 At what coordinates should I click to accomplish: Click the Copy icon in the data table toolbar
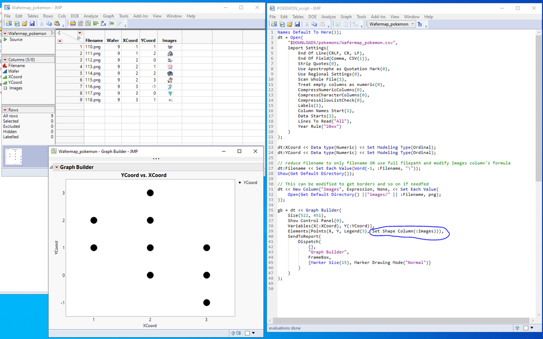(x=49, y=23)
